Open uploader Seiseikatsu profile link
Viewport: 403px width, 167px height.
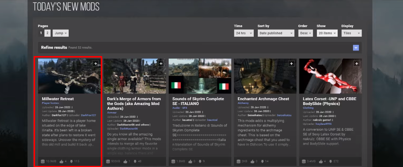(x=284, y=115)
